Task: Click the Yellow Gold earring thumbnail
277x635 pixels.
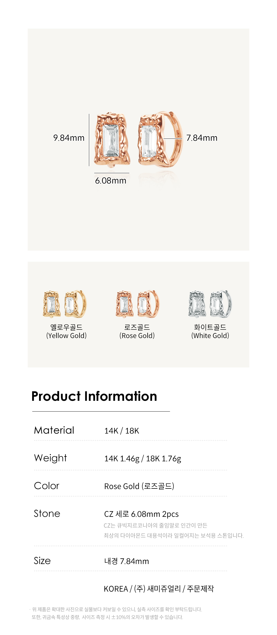Action: [65, 304]
